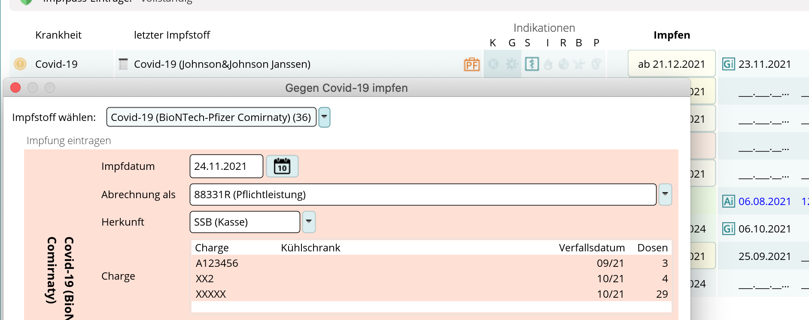Image resolution: width=809 pixels, height=320 pixels.
Task: Toggle the S indication icon for Covid-19
Action: (x=532, y=64)
